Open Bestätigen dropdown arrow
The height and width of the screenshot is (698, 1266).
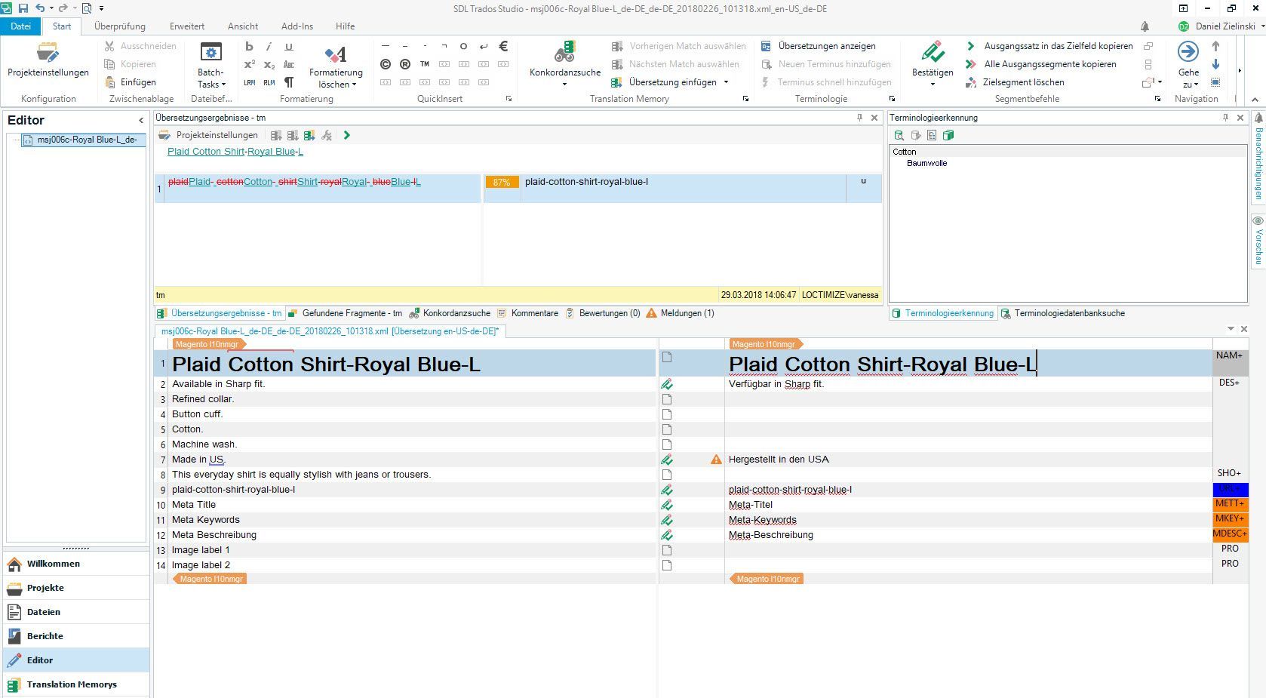click(933, 85)
